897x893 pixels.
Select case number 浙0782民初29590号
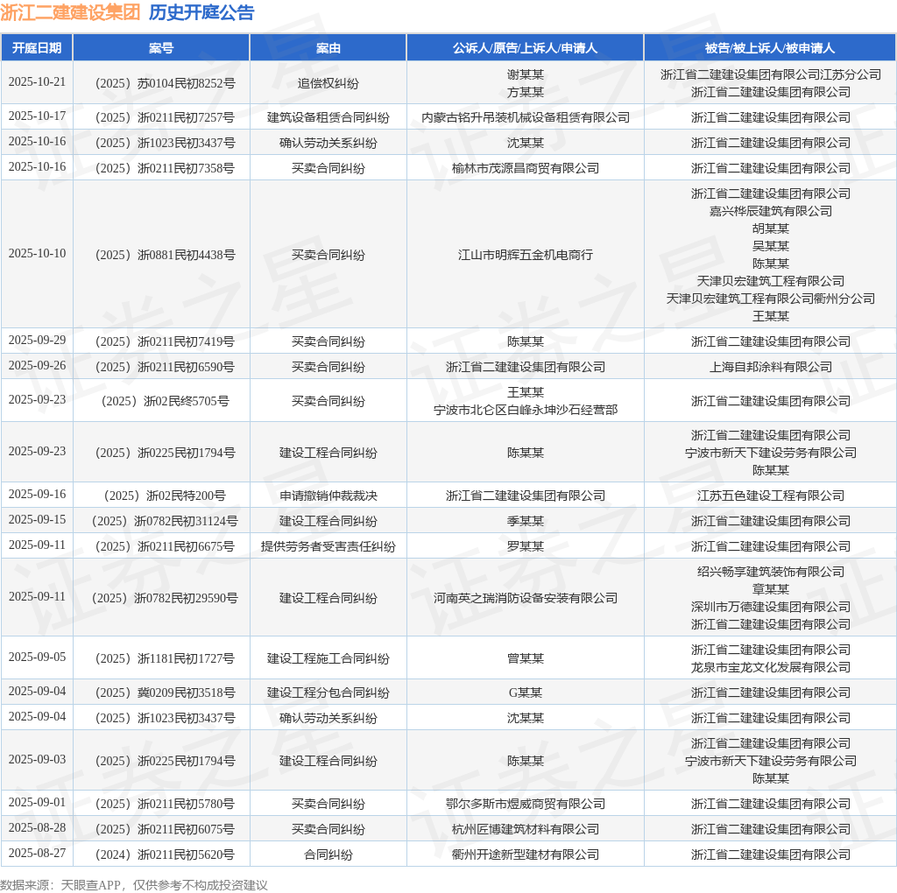166,598
